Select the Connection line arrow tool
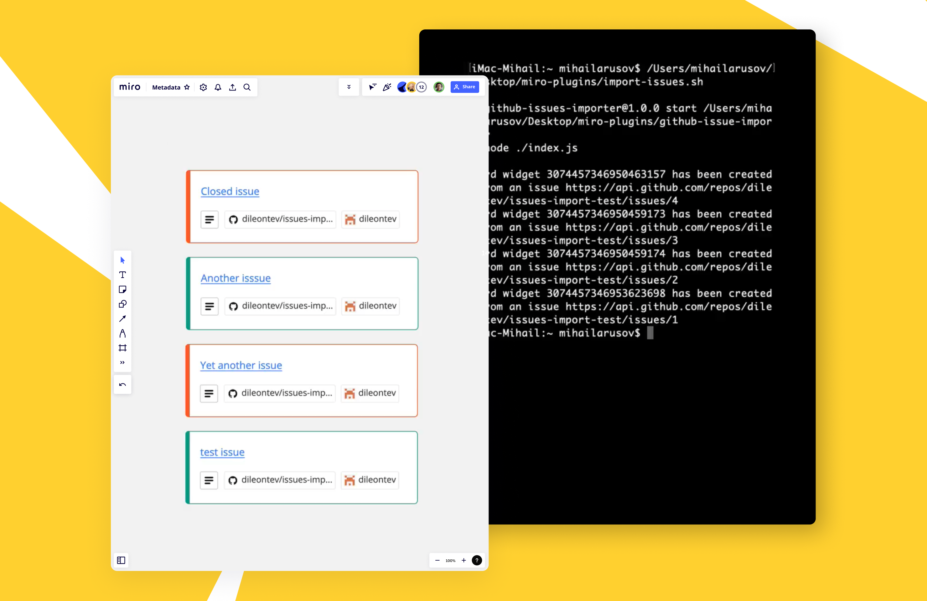 [x=122, y=319]
